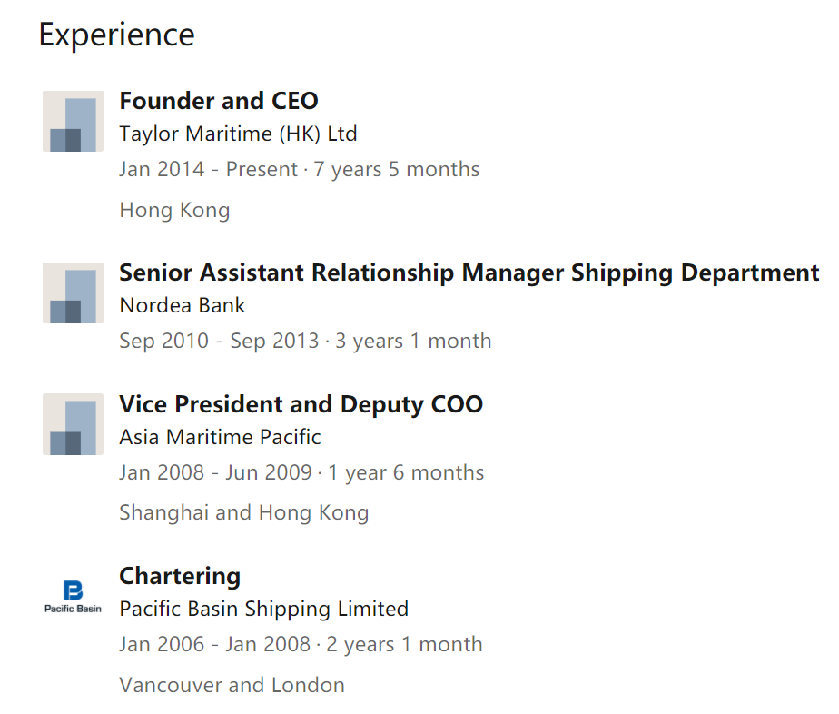The image size is (839, 714).
Task: Select the Taylor Maritime (HK) Ltd company name
Action: point(238,134)
